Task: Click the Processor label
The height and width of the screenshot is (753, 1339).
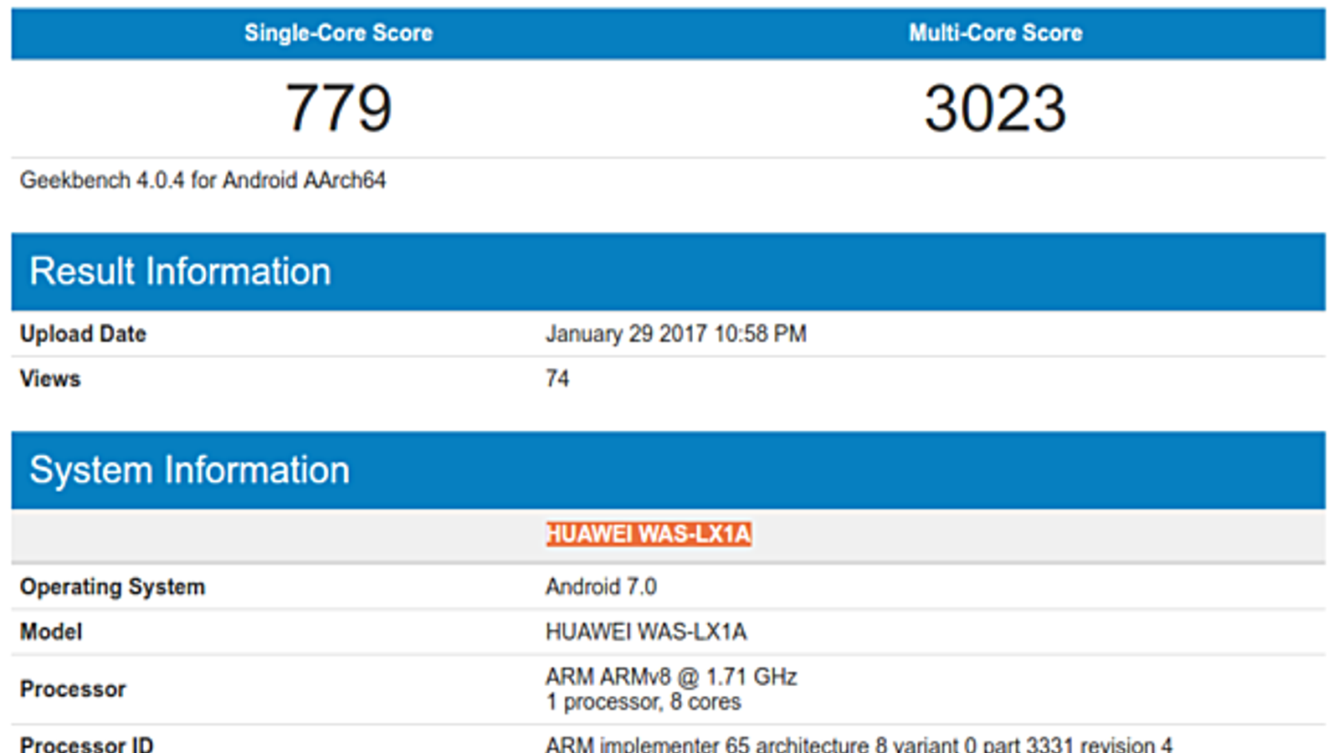Action: (x=73, y=689)
